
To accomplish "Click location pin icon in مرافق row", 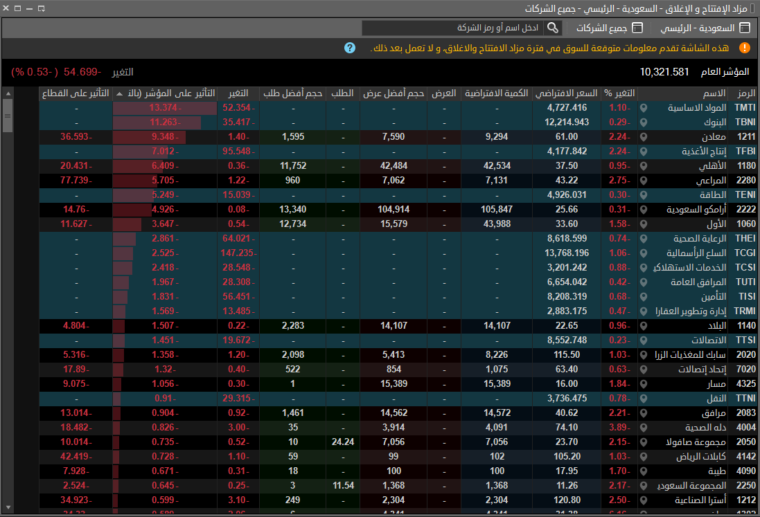I will [643, 413].
